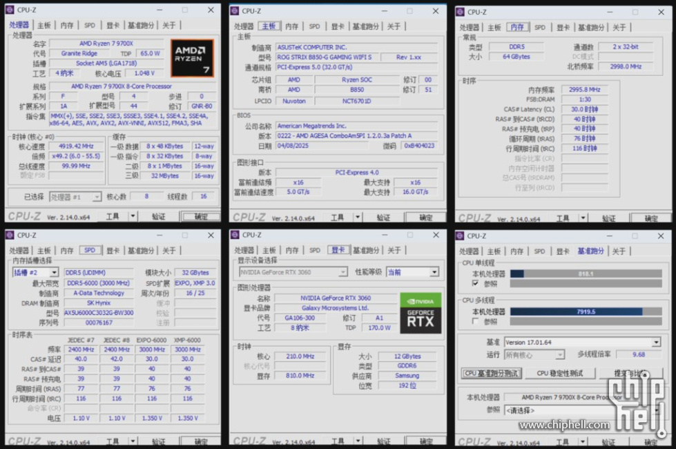Expand the 工具 dropdown arrow in the 处理器 window
Viewport: 676px width, 449px height.
coord(133,216)
